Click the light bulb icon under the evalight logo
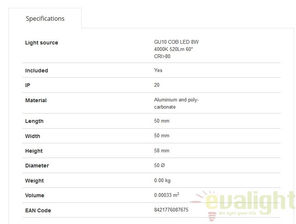Screen dimensions: 296x224 pyautogui.click(x=212, y=216)
